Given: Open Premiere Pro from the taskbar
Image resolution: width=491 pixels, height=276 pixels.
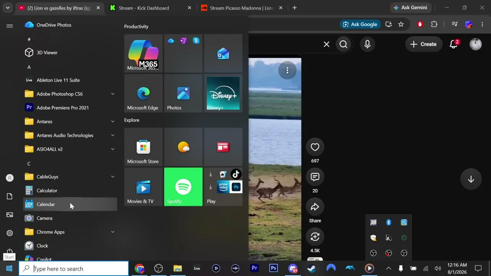Looking at the screenshot, I should pos(254,268).
